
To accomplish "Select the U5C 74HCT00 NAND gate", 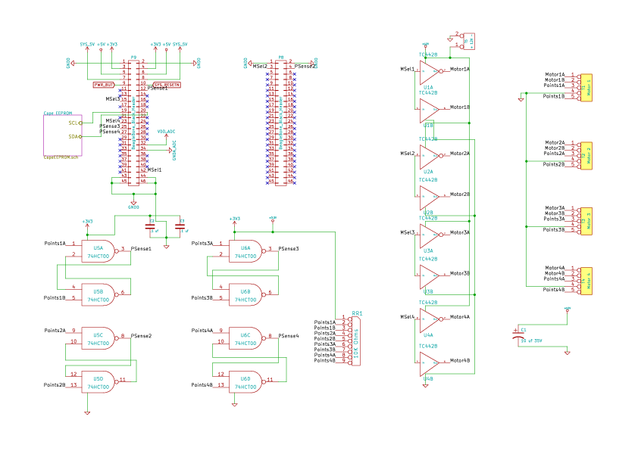I will [99, 338].
